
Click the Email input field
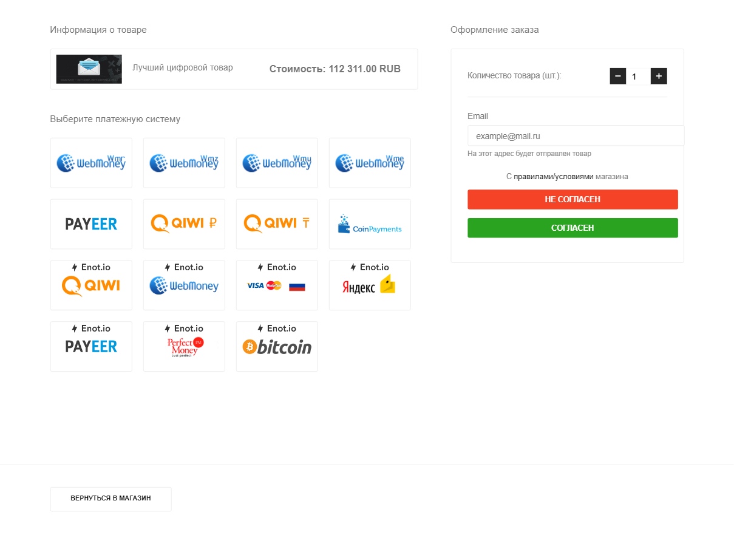(x=576, y=136)
